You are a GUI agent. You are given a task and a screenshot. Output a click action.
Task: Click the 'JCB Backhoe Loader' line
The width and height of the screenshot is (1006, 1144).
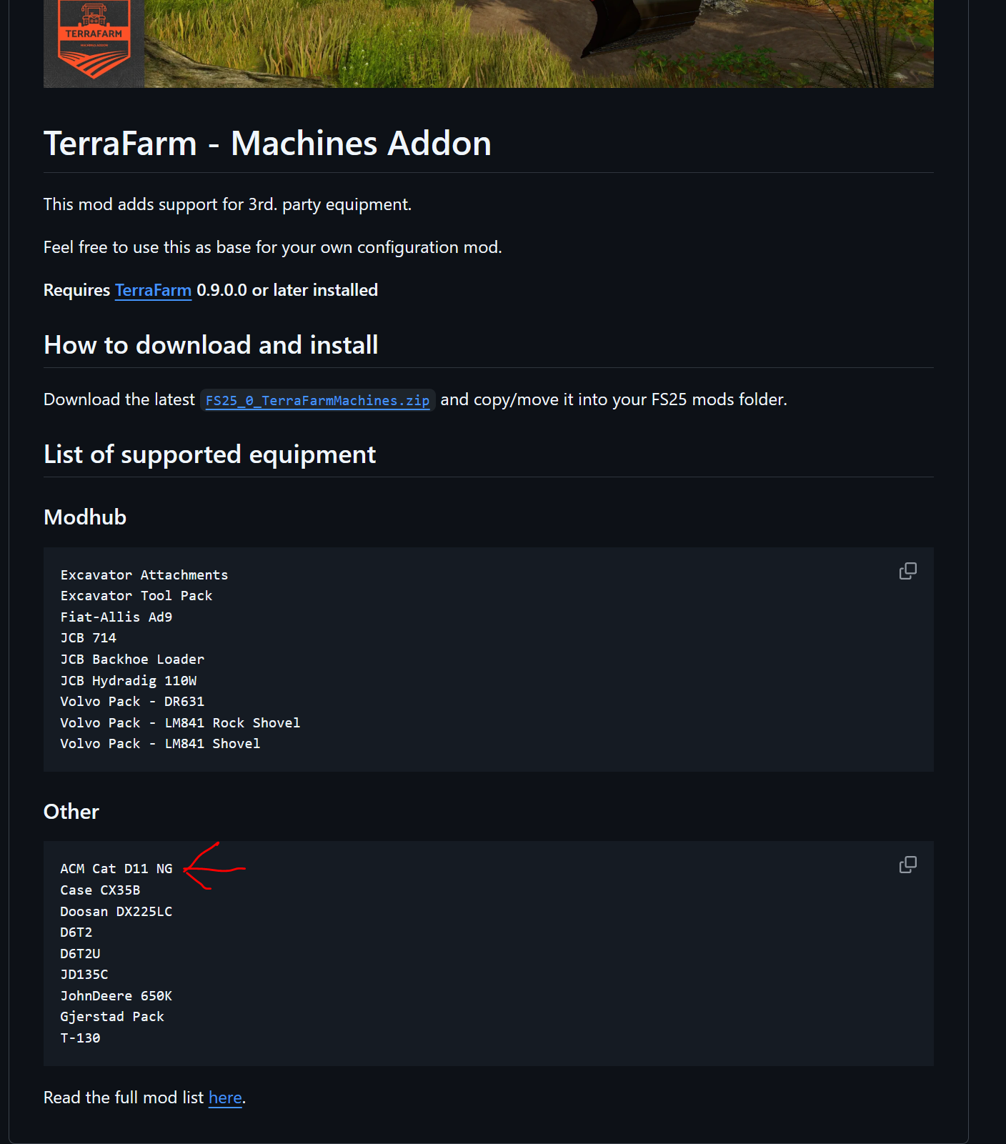pyautogui.click(x=132, y=660)
